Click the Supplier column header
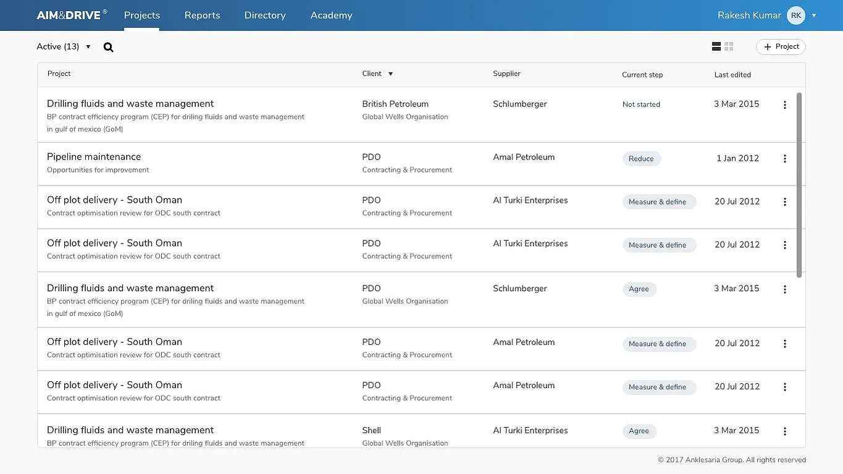The width and height of the screenshot is (843, 474). pyautogui.click(x=506, y=74)
